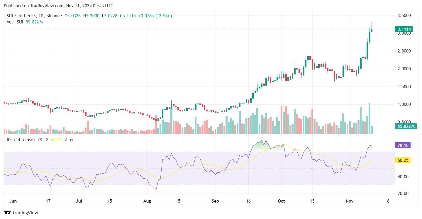The width and height of the screenshot is (422, 219).
Task: Click the Sep date label on time axis
Action: coord(216,201)
